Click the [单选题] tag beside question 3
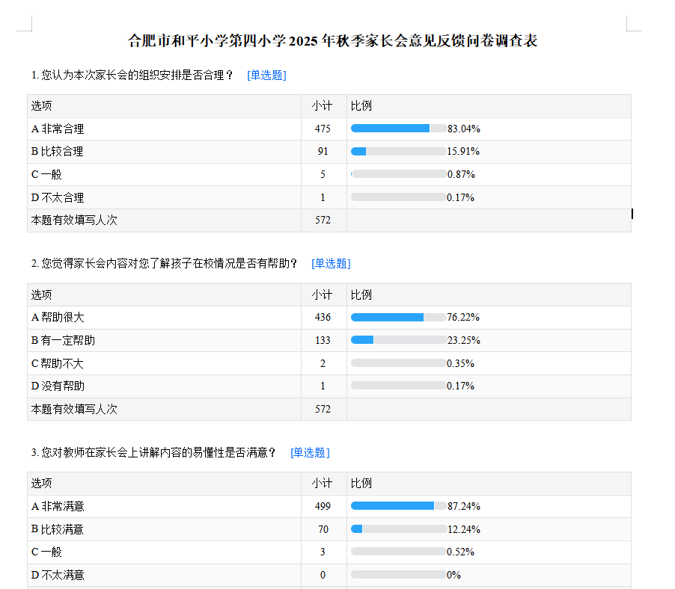 point(310,452)
